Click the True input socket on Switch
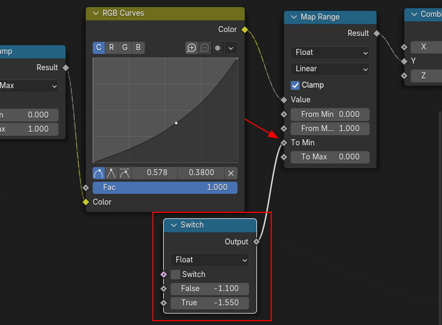Image resolution: width=442 pixels, height=325 pixels. click(x=164, y=303)
